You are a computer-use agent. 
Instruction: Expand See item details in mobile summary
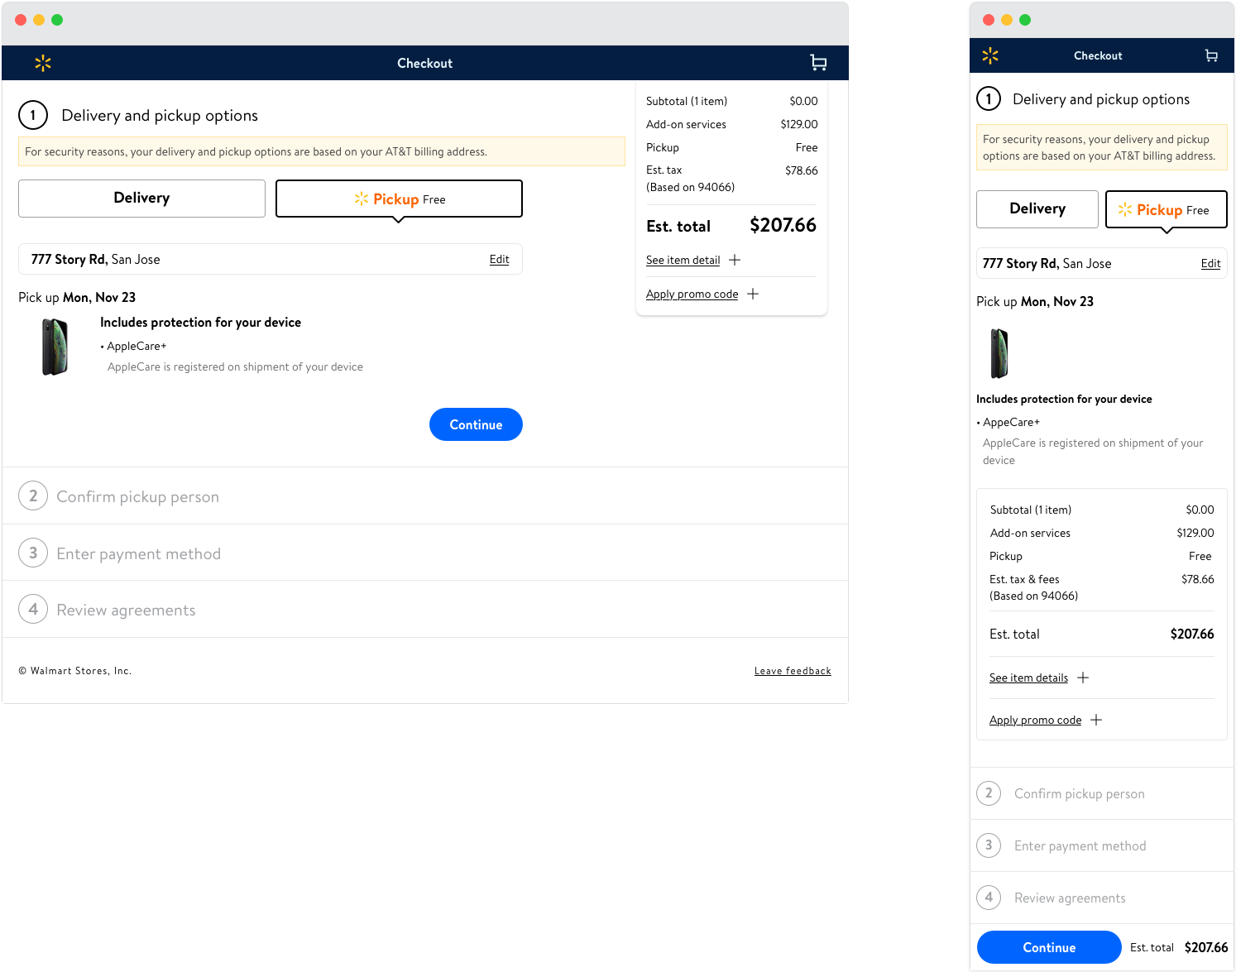[x=1028, y=678]
